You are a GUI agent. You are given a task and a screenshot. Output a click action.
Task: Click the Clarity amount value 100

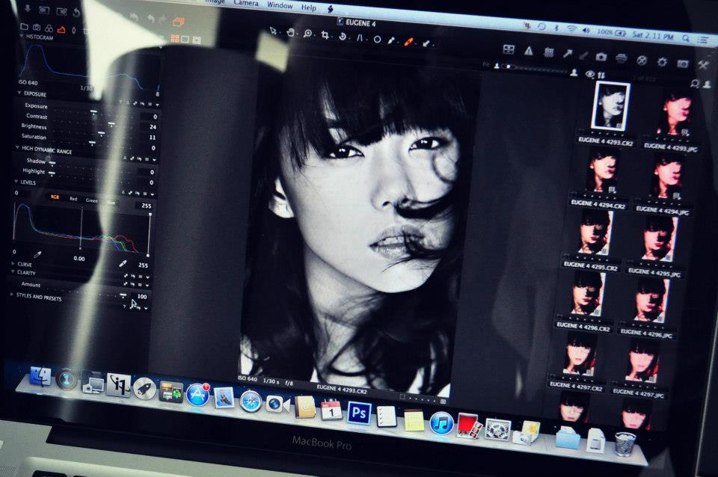point(142,296)
